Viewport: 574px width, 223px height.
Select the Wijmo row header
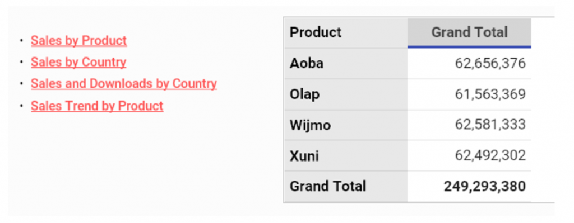pos(345,125)
